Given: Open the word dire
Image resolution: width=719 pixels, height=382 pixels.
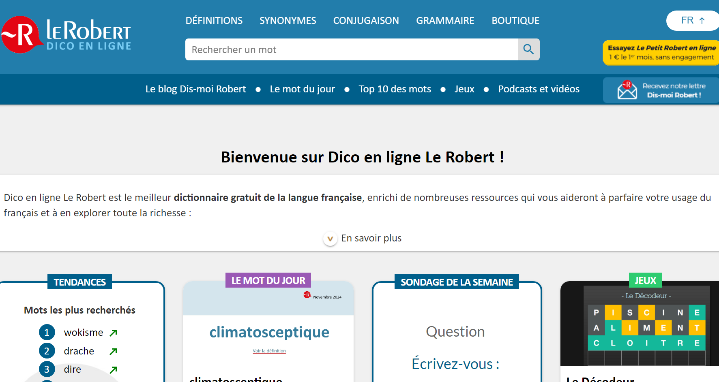Looking at the screenshot, I should (73, 369).
